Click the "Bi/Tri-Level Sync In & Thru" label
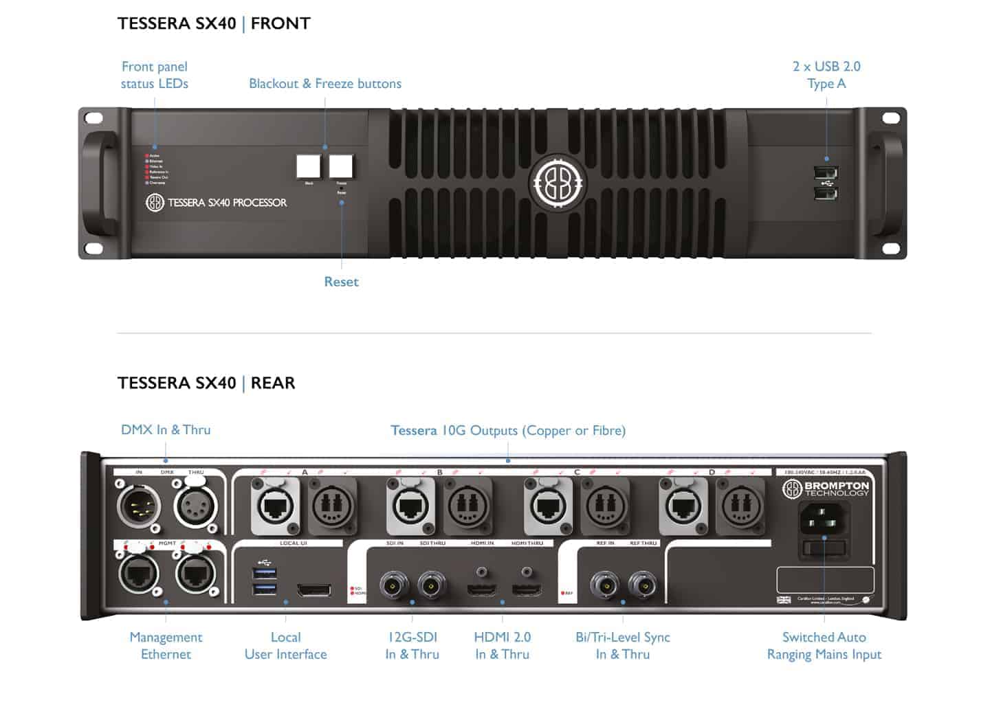This screenshot has height=707, width=990. (x=623, y=646)
